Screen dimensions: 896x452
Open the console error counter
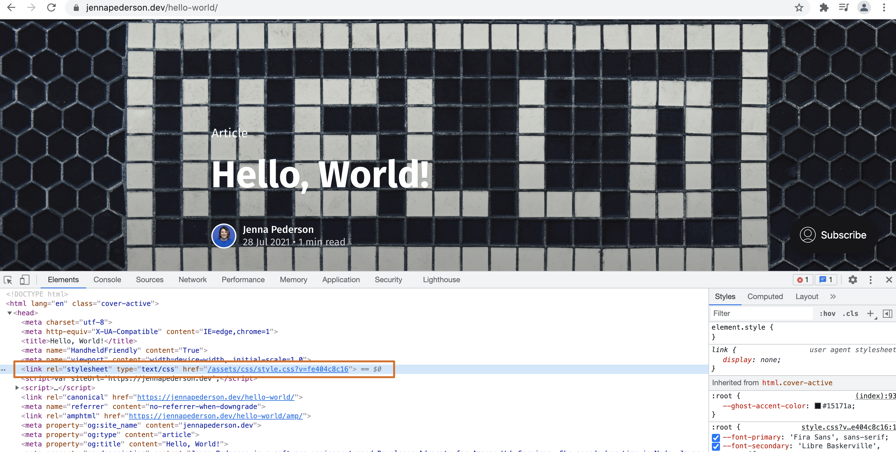(x=803, y=280)
